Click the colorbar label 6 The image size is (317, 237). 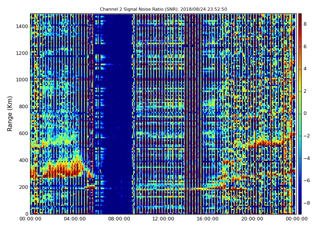click(305, 47)
